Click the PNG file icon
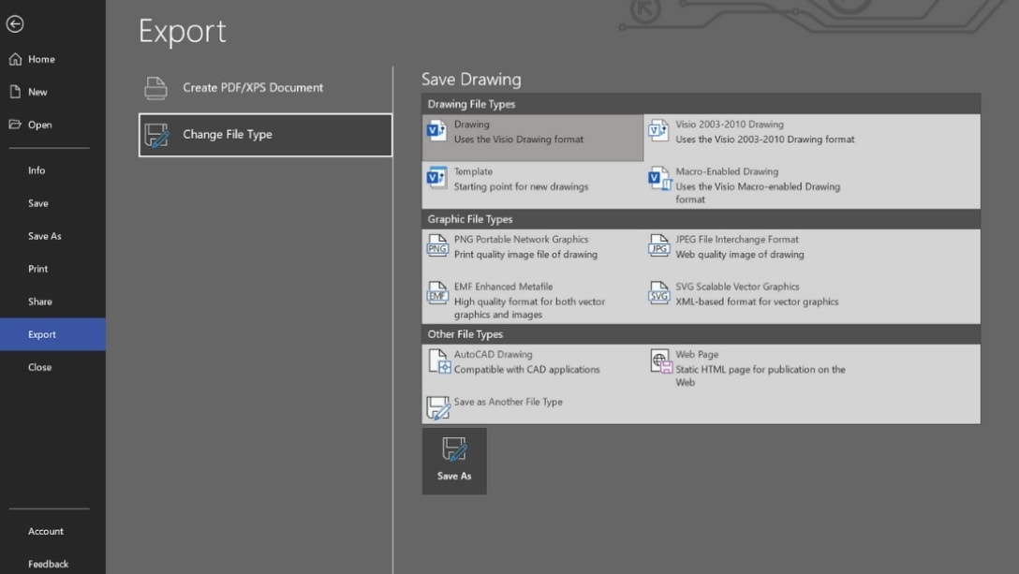1019x574 pixels. tap(437, 245)
